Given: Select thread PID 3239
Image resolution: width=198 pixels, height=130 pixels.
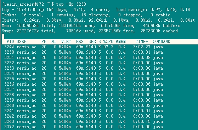Looking at the screenshot, I should (9, 100).
